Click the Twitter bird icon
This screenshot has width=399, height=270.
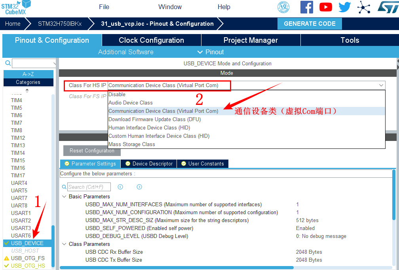[344, 7]
